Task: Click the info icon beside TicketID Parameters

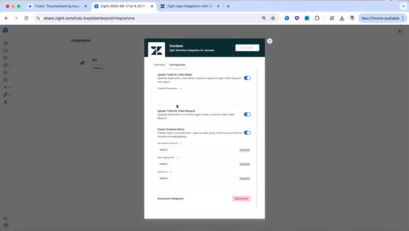Action: [x=181, y=88]
